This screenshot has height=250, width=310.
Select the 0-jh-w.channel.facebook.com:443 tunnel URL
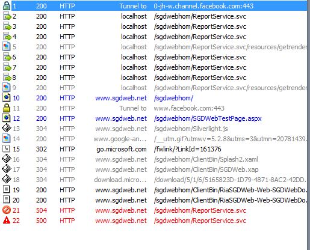pyautogui.click(x=203, y=6)
